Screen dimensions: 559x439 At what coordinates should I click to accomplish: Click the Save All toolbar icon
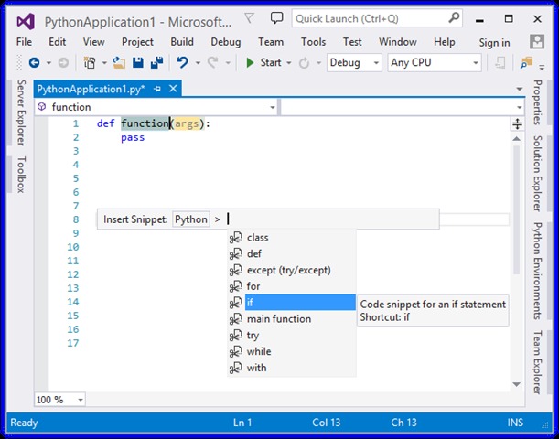click(x=156, y=62)
